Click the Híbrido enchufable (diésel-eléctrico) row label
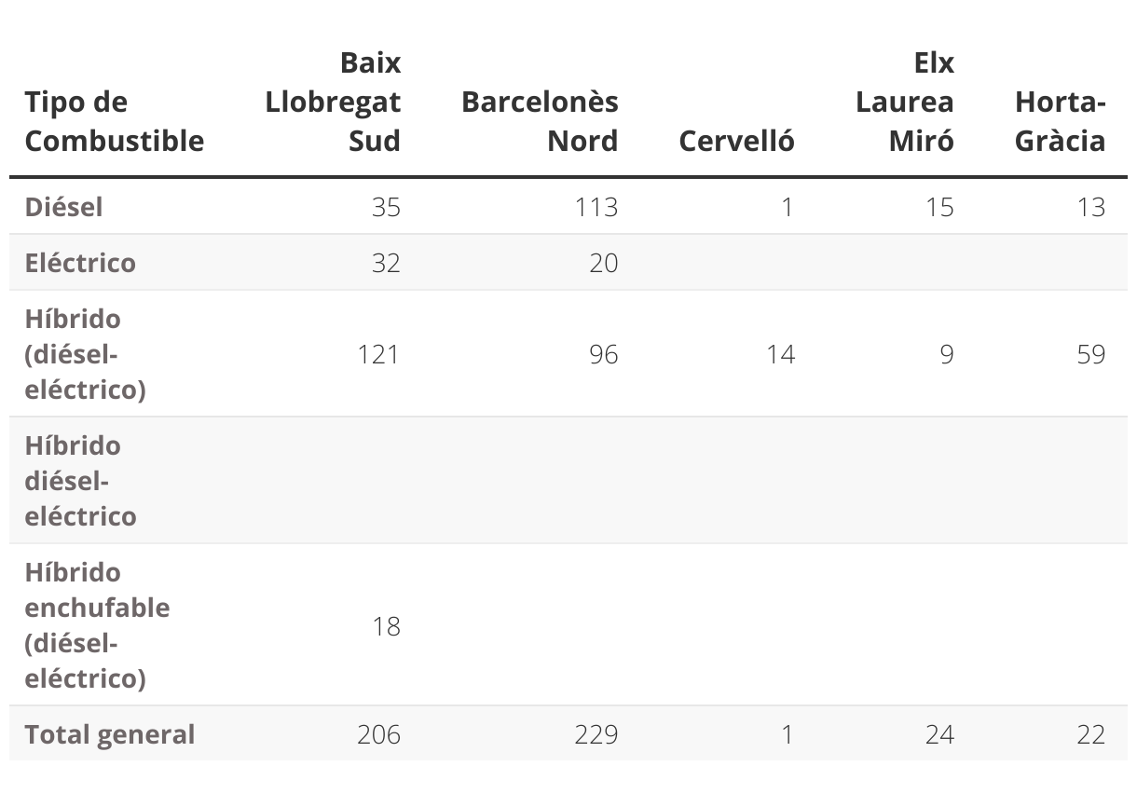The width and height of the screenshot is (1137, 807). [97, 625]
